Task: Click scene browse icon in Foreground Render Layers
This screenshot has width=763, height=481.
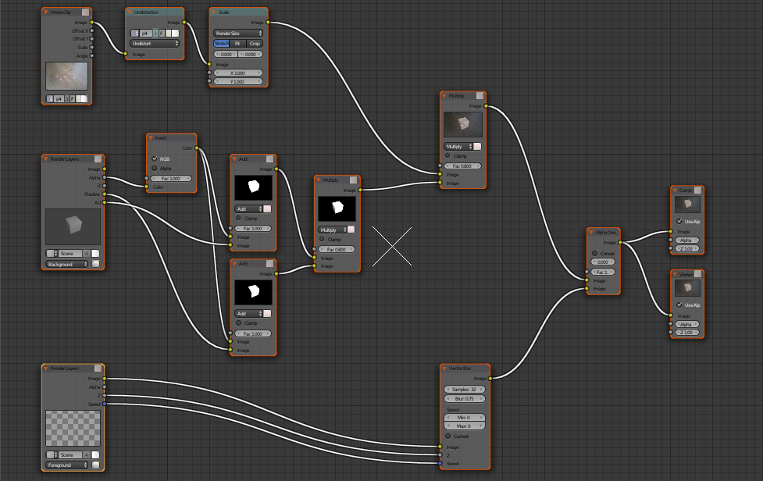Action: coord(52,454)
